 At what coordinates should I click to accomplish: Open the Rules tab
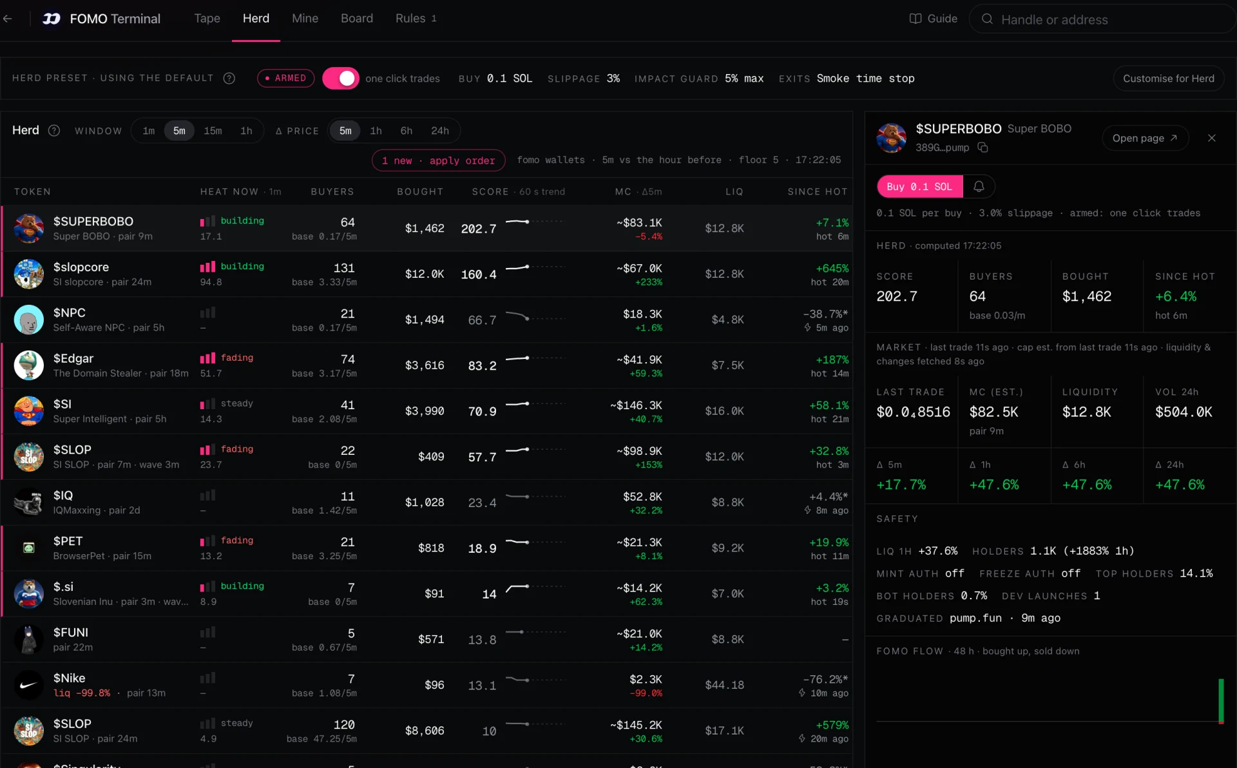pyautogui.click(x=416, y=19)
